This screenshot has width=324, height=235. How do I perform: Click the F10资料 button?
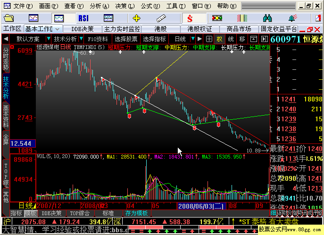pyautogui.click(x=98, y=39)
